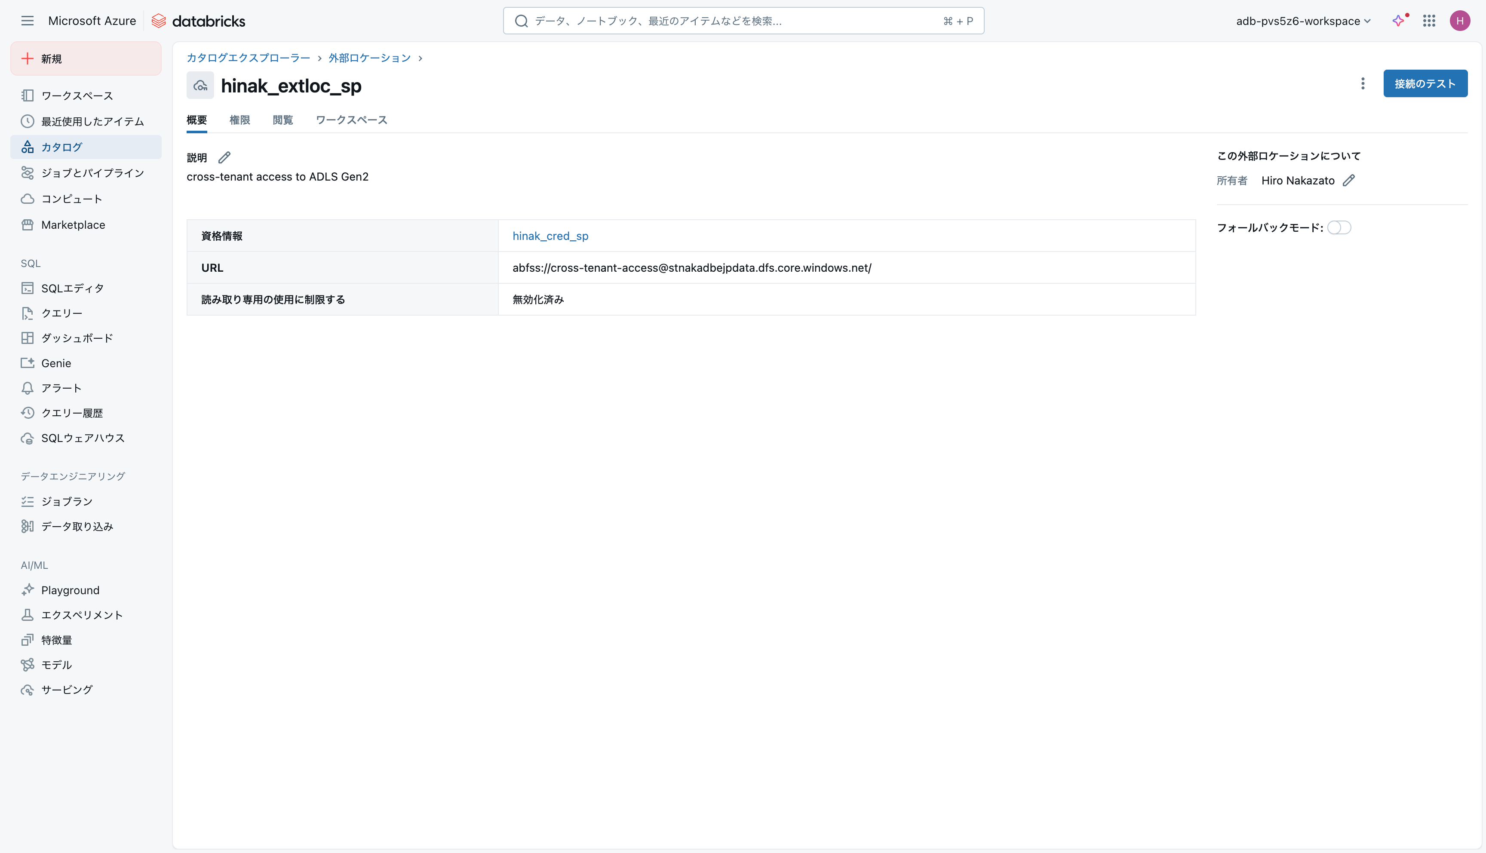
Task: Open the apps grid icon
Action: click(1429, 21)
